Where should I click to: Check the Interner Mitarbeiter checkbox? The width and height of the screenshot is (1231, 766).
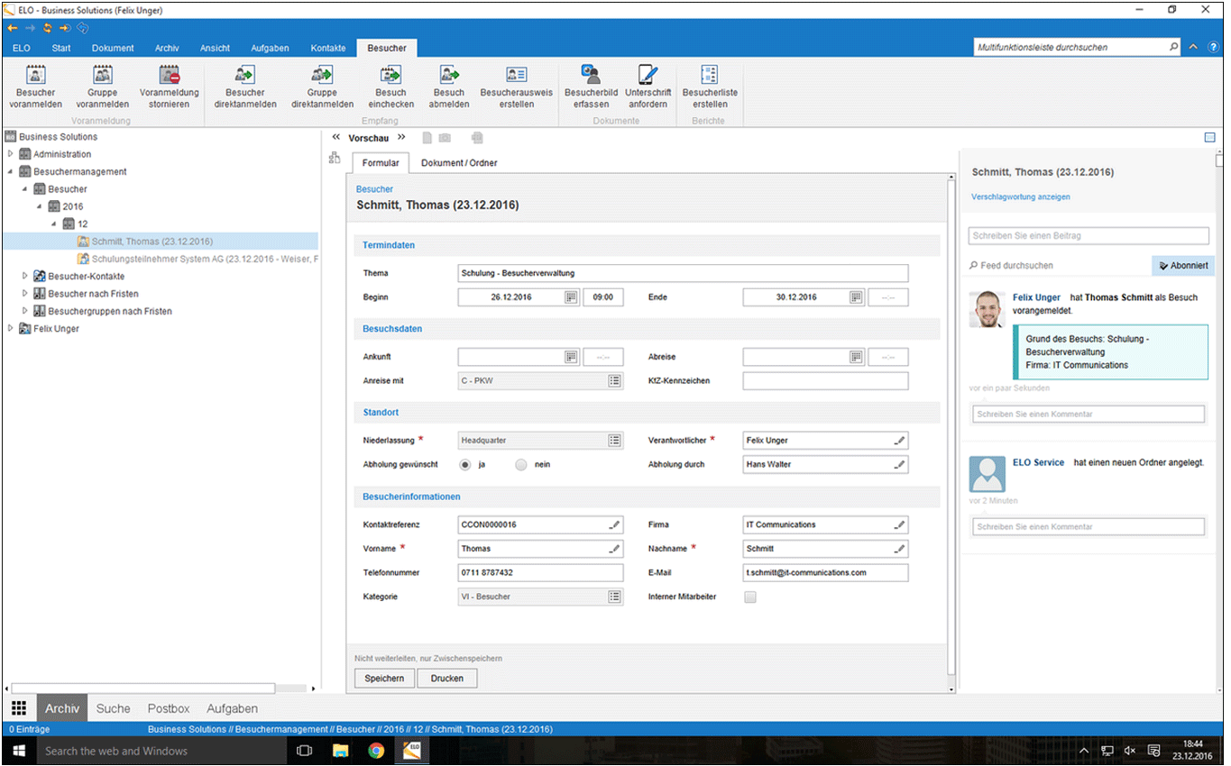pyautogui.click(x=750, y=597)
